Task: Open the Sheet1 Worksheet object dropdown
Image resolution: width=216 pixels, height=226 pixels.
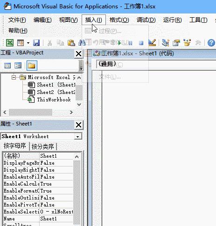Action: point(77,137)
